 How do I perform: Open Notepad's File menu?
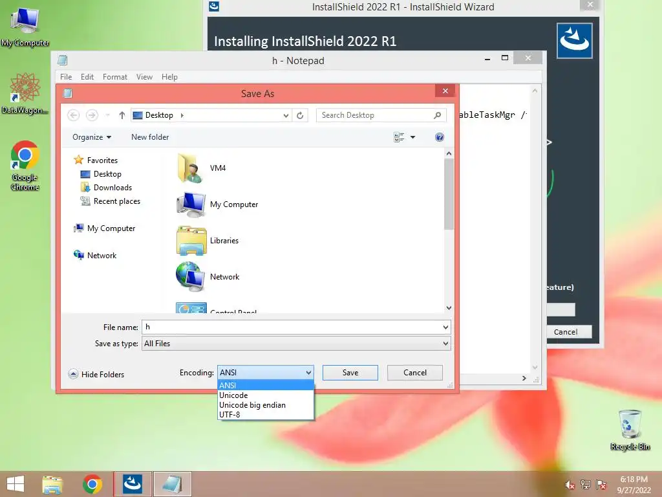[66, 77]
